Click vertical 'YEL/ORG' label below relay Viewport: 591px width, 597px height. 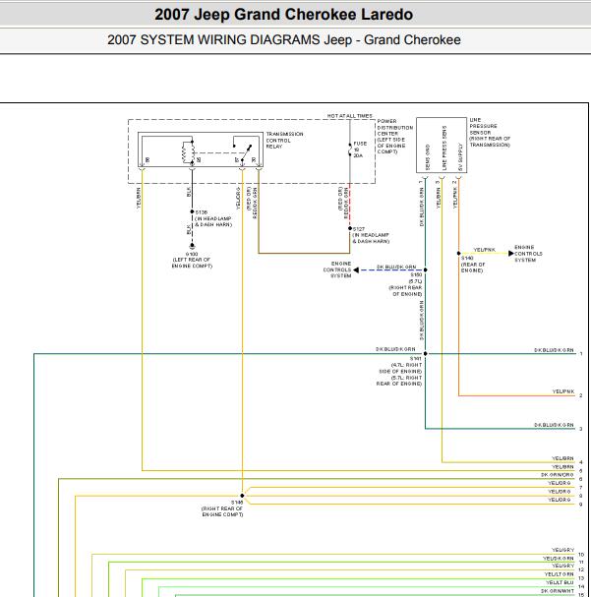tap(238, 198)
